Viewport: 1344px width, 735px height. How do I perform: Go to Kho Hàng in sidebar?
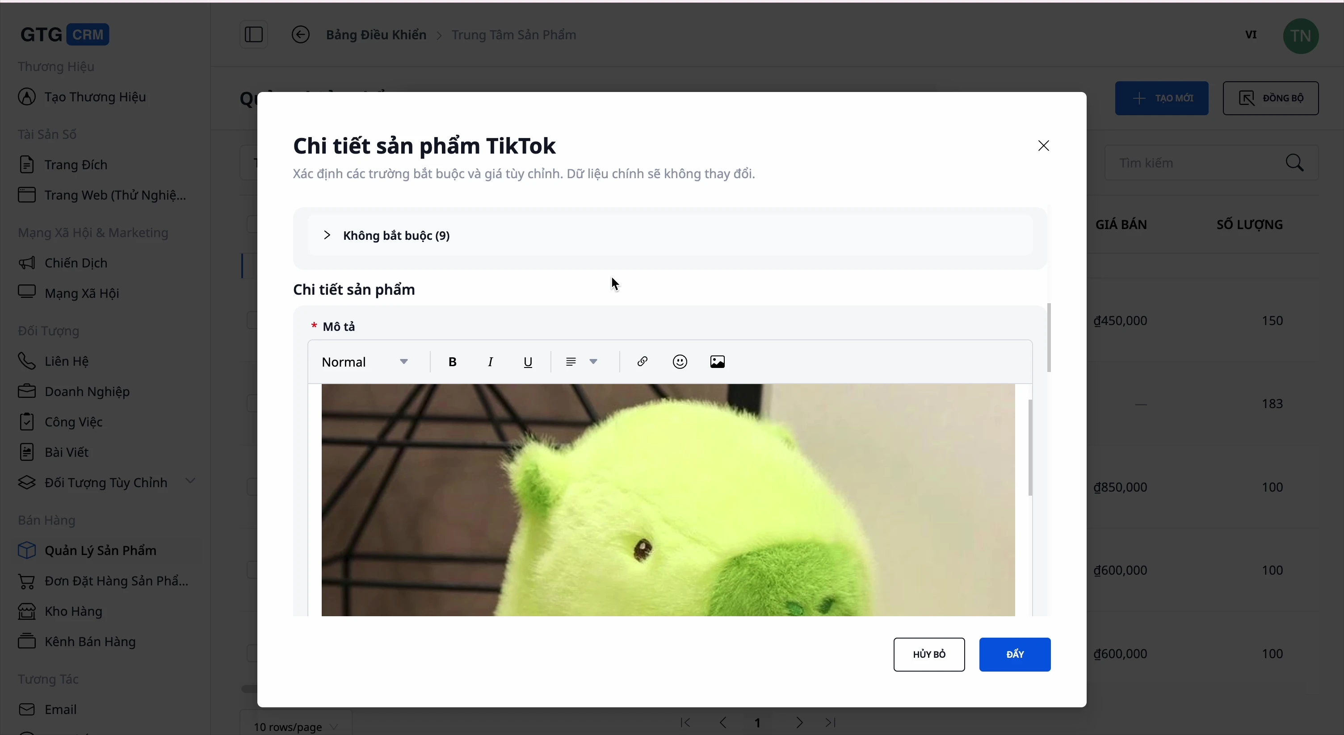click(x=73, y=611)
